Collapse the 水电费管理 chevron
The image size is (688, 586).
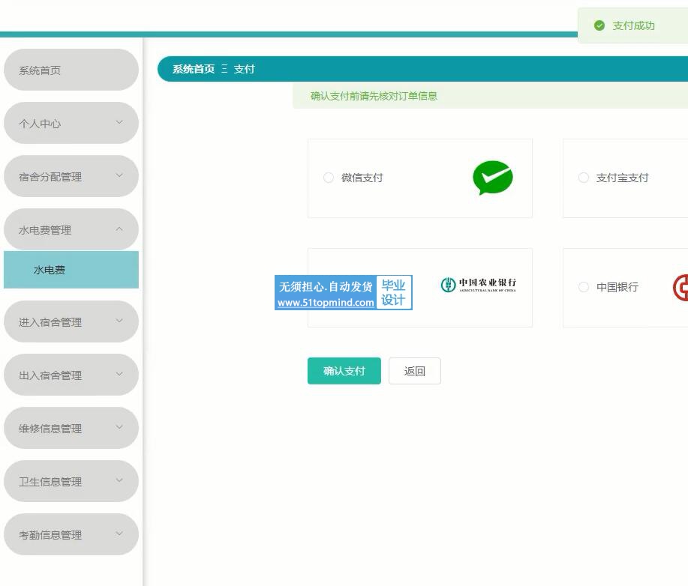tap(119, 229)
